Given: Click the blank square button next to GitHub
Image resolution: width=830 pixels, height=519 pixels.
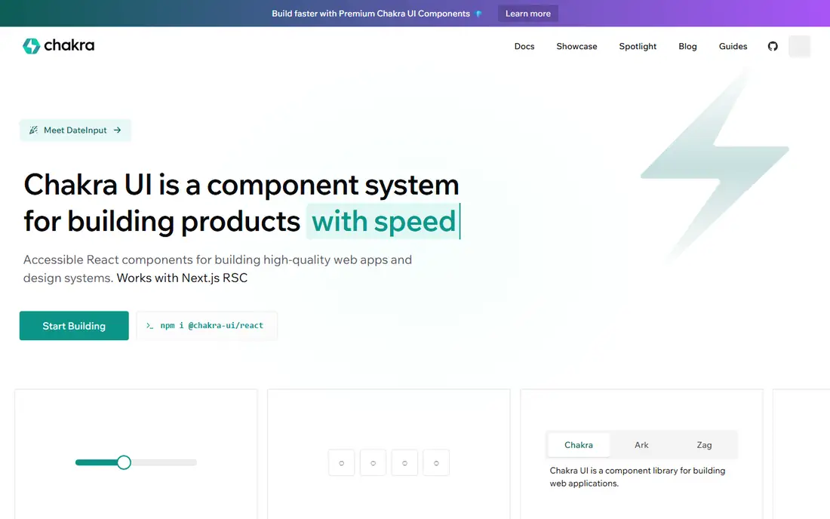Looking at the screenshot, I should tap(799, 47).
